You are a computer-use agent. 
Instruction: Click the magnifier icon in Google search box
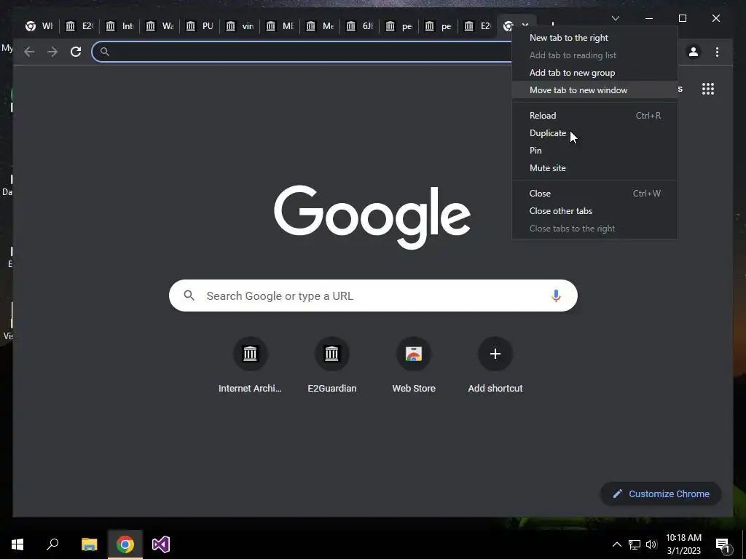coord(189,296)
